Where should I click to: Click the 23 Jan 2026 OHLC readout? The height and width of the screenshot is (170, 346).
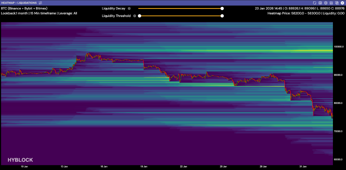[x=300, y=8]
